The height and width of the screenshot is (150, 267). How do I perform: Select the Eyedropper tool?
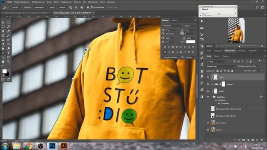8,31
